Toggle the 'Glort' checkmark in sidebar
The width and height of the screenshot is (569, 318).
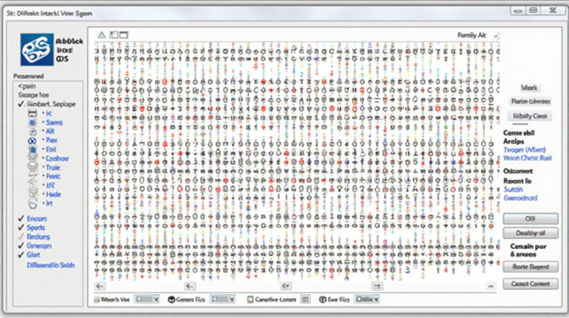(x=21, y=255)
